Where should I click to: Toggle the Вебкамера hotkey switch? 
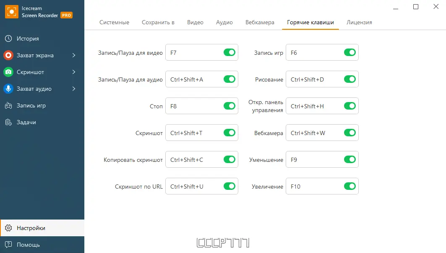point(350,133)
